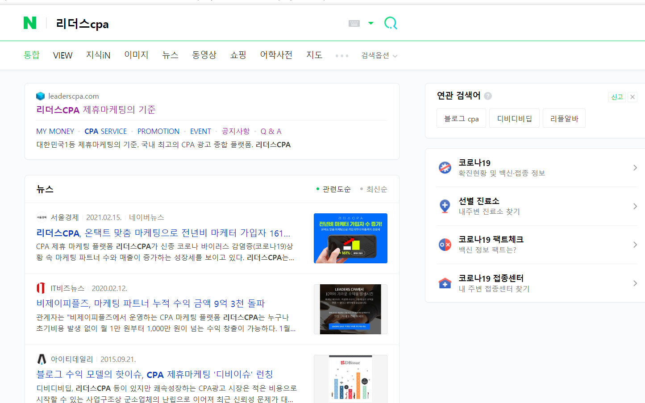Image resolution: width=645 pixels, height=403 pixels.
Task: Expand the 코로나19 팩트체크 row chevron
Action: pyautogui.click(x=635, y=245)
